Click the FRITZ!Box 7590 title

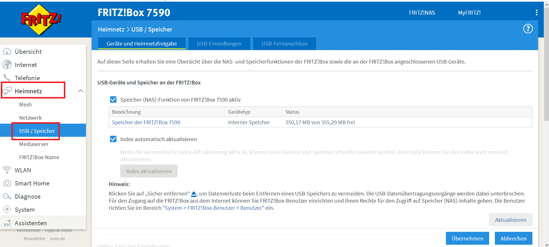(134, 13)
